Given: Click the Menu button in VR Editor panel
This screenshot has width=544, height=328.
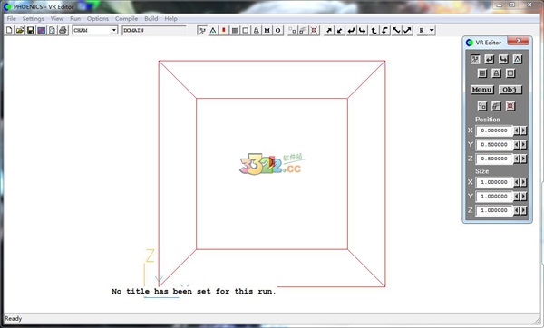Looking at the screenshot, I should tap(482, 90).
